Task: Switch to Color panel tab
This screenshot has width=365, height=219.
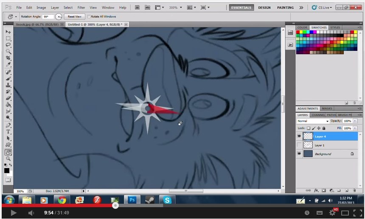Action: coord(302,28)
